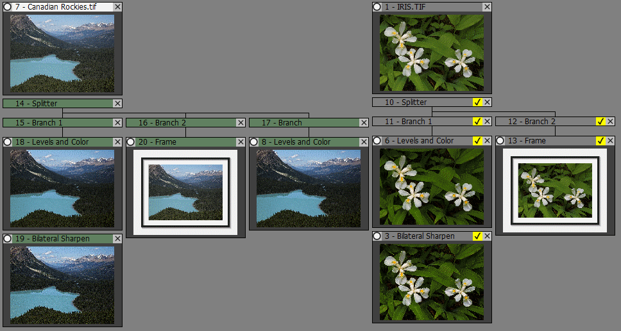
Task: Click the yellow checkmark on 12 - Branch 2
Action: 600,122
